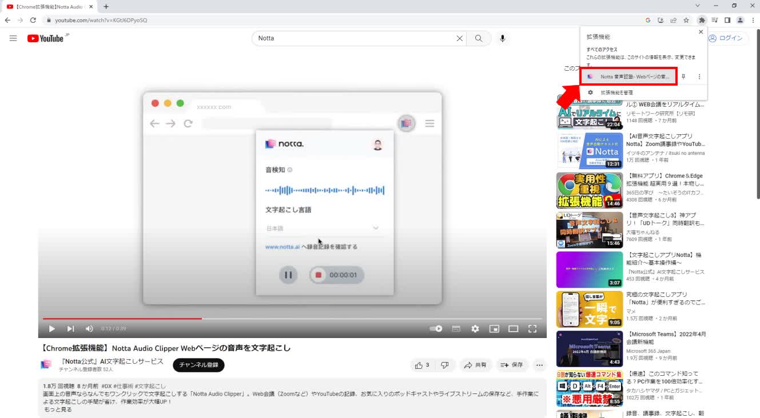The image size is (760, 418).
Task: Click the #DX hashtag
Action: (x=107, y=386)
